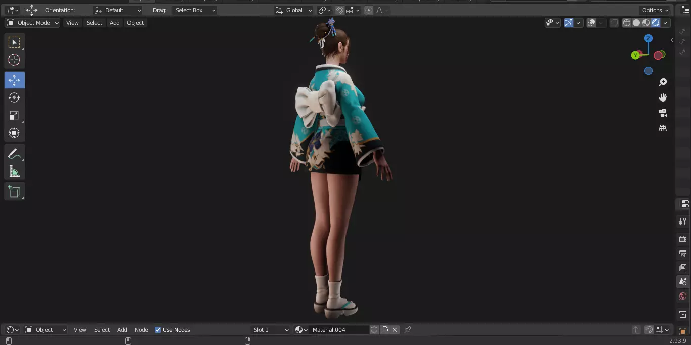Switch to rendered viewport shading
This screenshot has width=691, height=345.
656,23
